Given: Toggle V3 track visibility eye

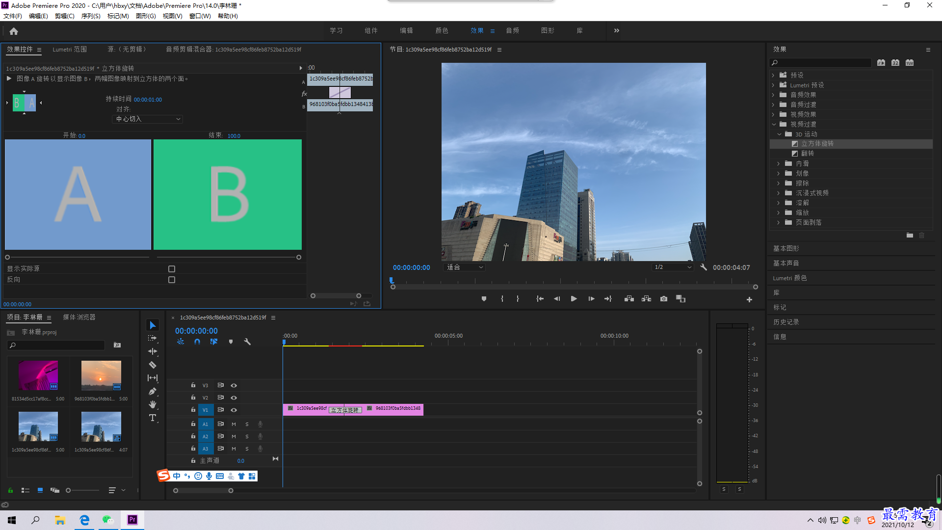Looking at the screenshot, I should pos(234,385).
